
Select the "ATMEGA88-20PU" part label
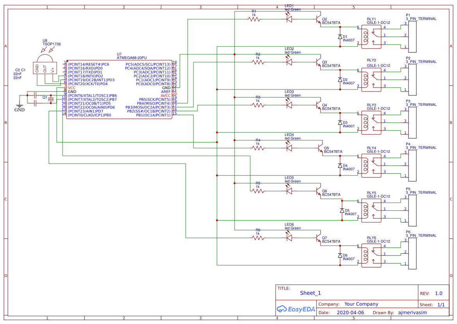click(132, 58)
